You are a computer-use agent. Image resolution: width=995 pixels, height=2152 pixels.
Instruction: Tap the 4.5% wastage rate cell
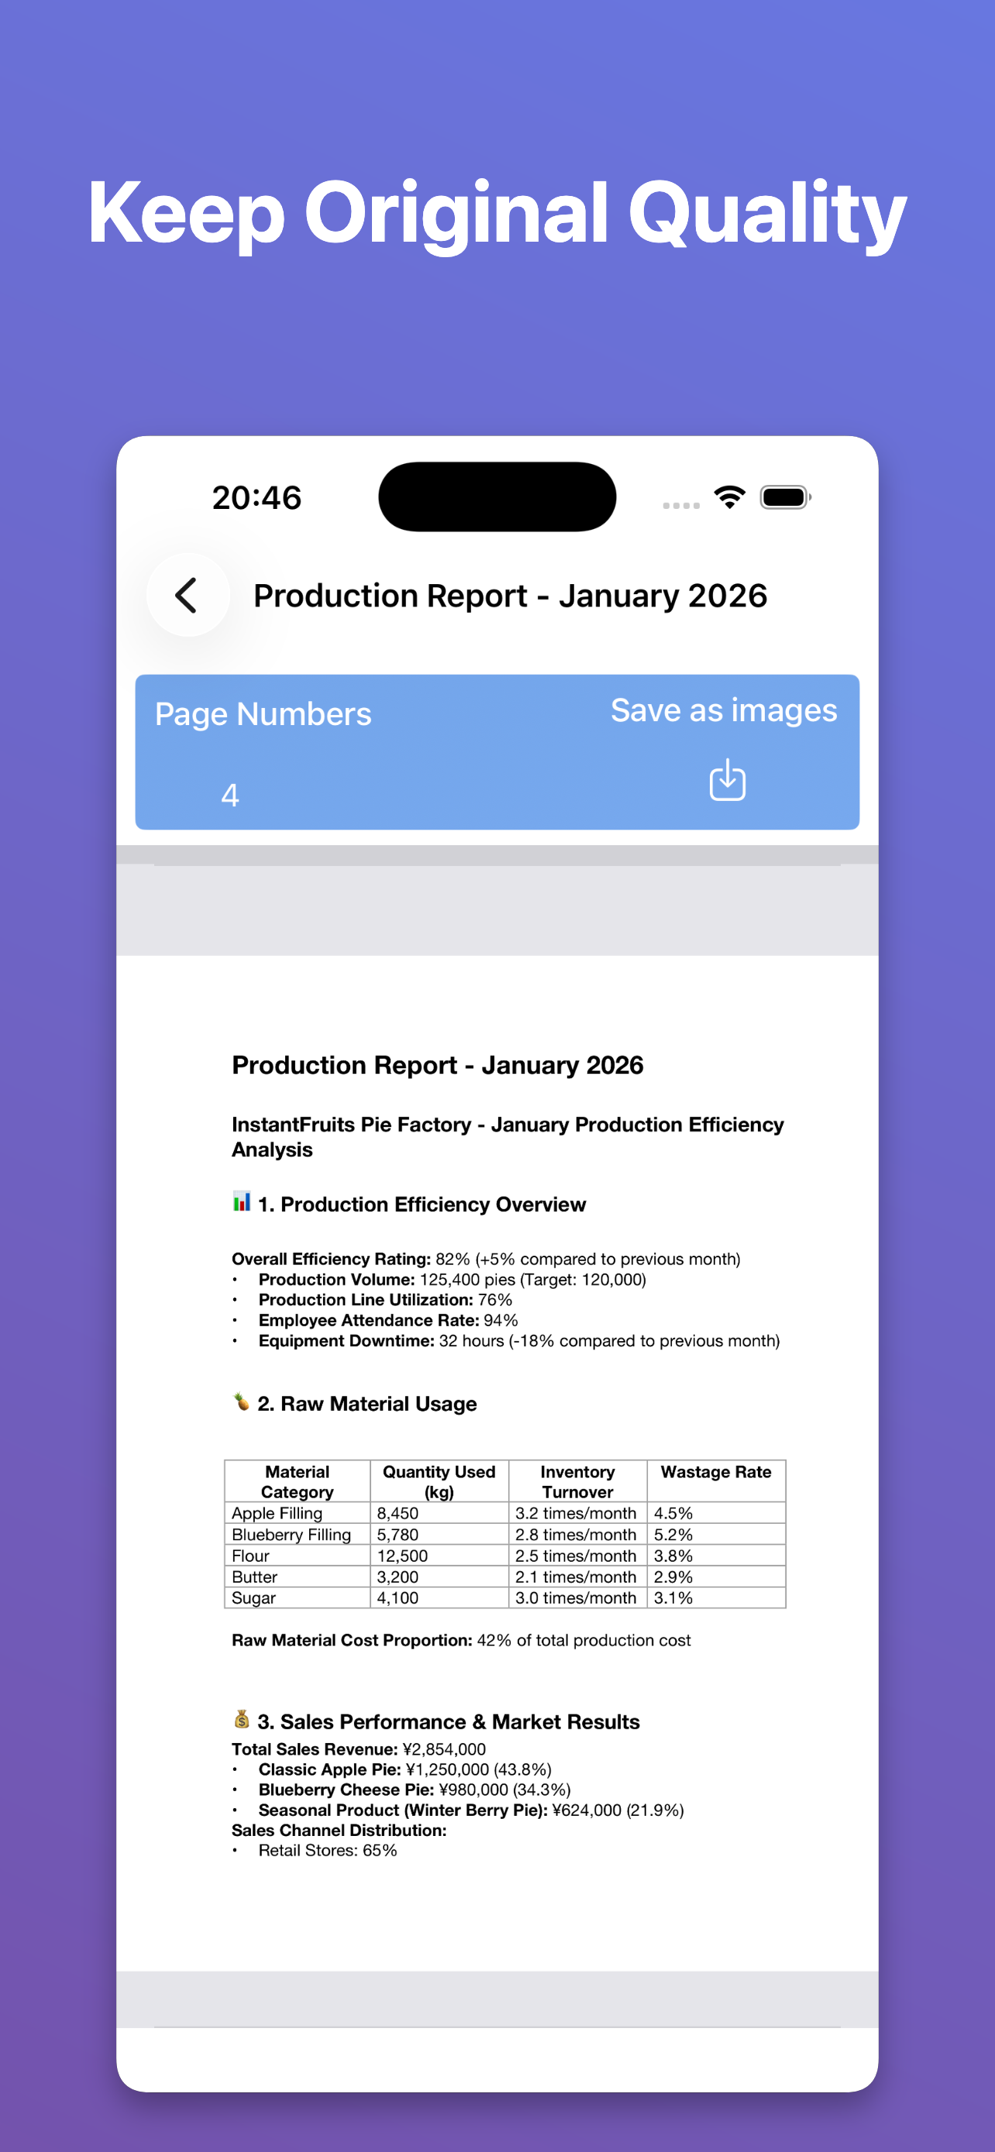[x=716, y=1513]
